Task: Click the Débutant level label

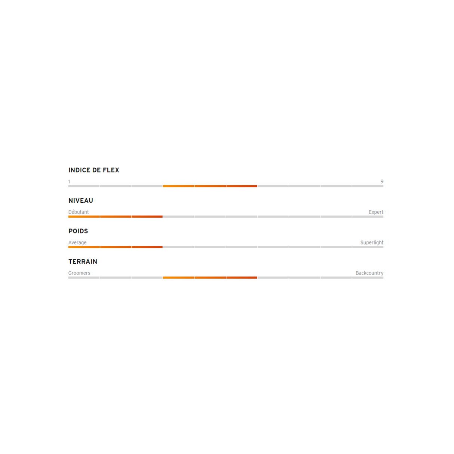Action: point(79,212)
